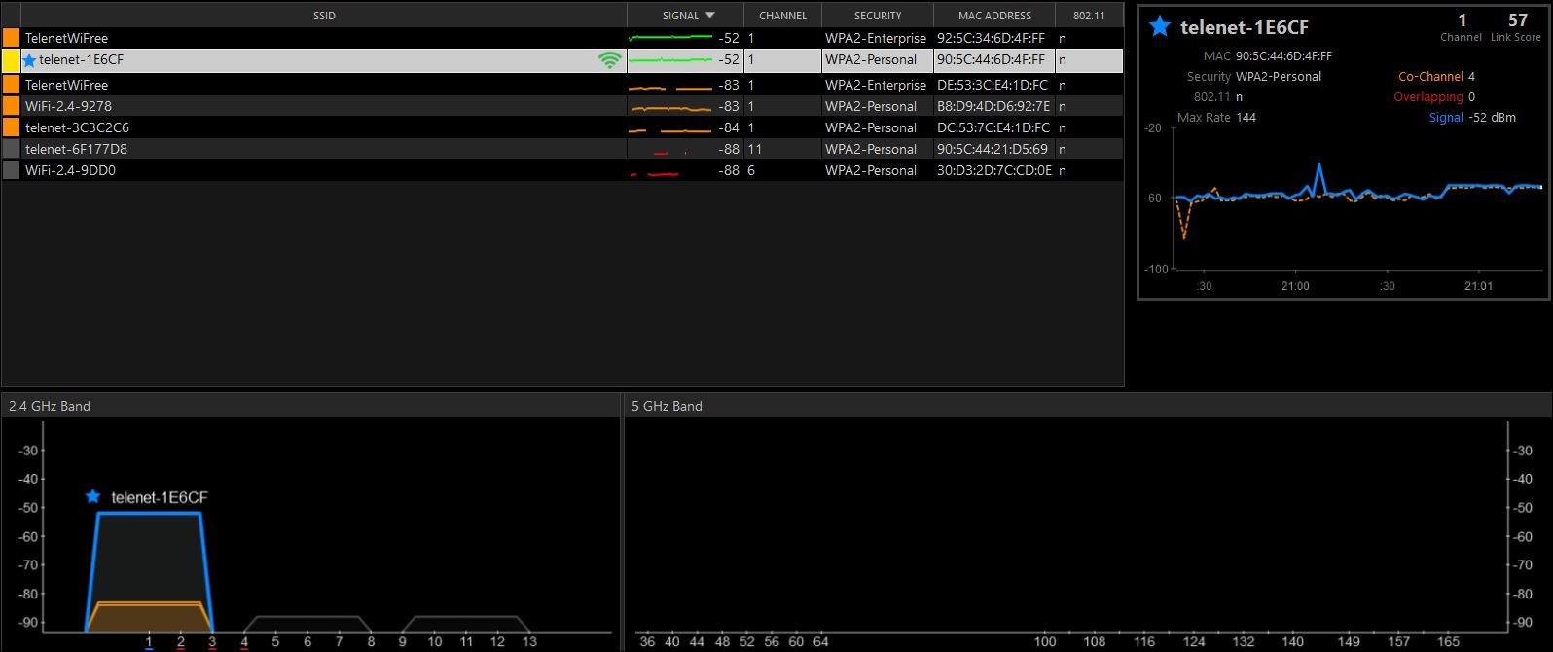1553x652 pixels.
Task: Click the orange swatch of WiFi-2.4-9278 row
Action: tap(11, 106)
